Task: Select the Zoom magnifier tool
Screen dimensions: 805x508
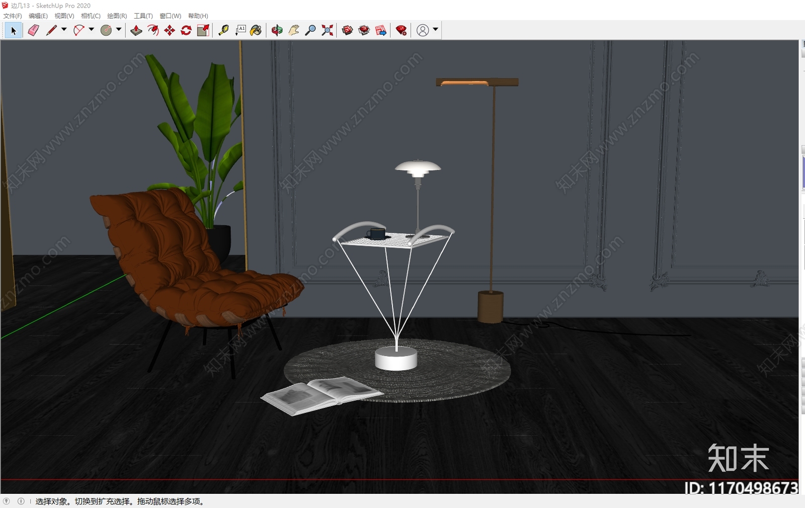Action: (x=310, y=31)
